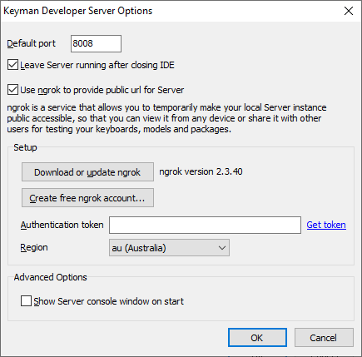
Task: Focus the Authentication token text box
Action: pos(205,225)
